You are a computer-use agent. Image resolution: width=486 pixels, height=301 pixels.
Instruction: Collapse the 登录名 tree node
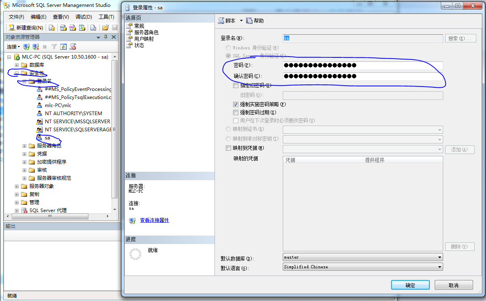click(24, 81)
